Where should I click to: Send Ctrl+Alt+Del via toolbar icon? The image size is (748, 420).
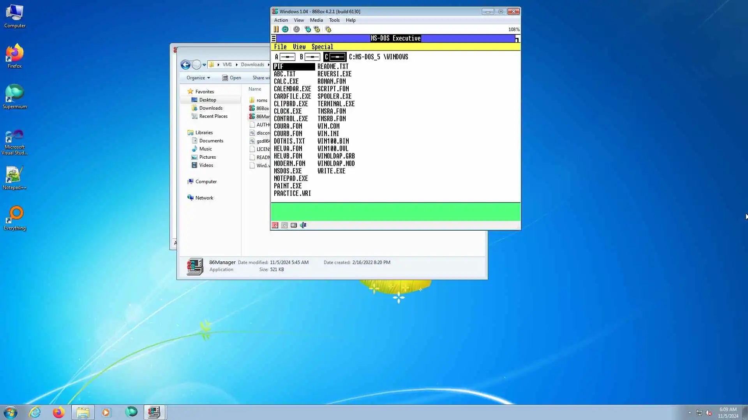307,29
